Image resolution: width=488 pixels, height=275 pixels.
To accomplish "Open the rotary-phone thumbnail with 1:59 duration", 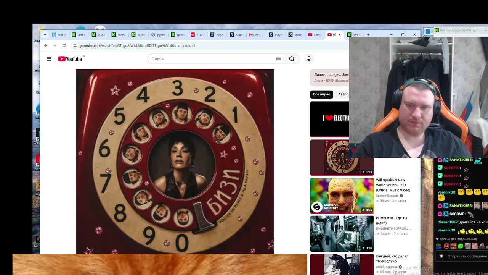I will pos(342,157).
